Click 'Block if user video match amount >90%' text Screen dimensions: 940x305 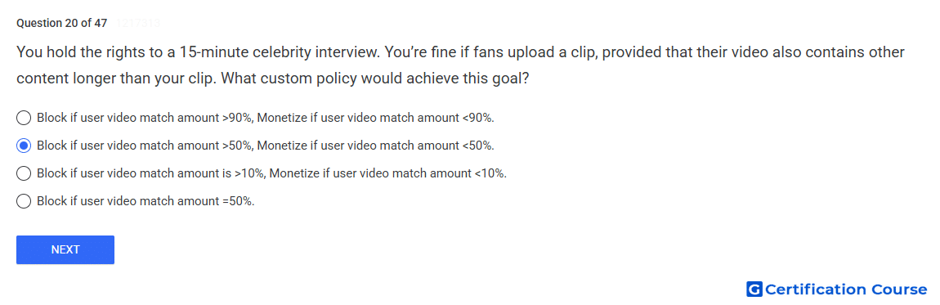click(x=145, y=118)
